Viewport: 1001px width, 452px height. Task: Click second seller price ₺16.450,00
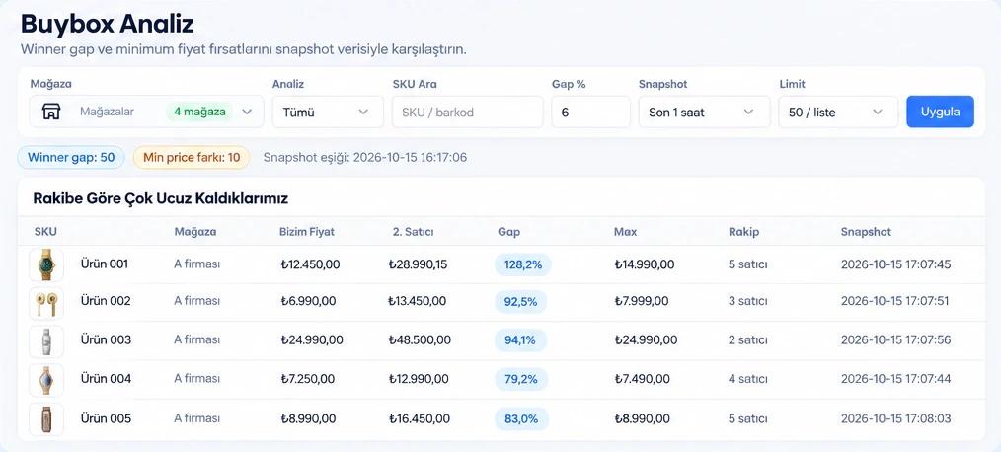tap(419, 418)
